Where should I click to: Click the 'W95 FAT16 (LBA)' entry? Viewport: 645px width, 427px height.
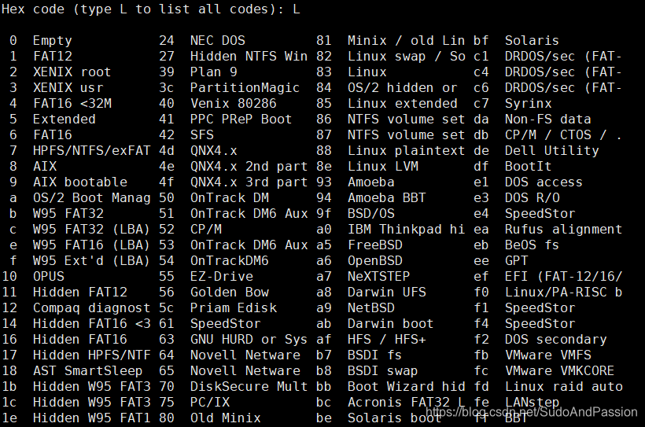pyautogui.click(x=91, y=245)
